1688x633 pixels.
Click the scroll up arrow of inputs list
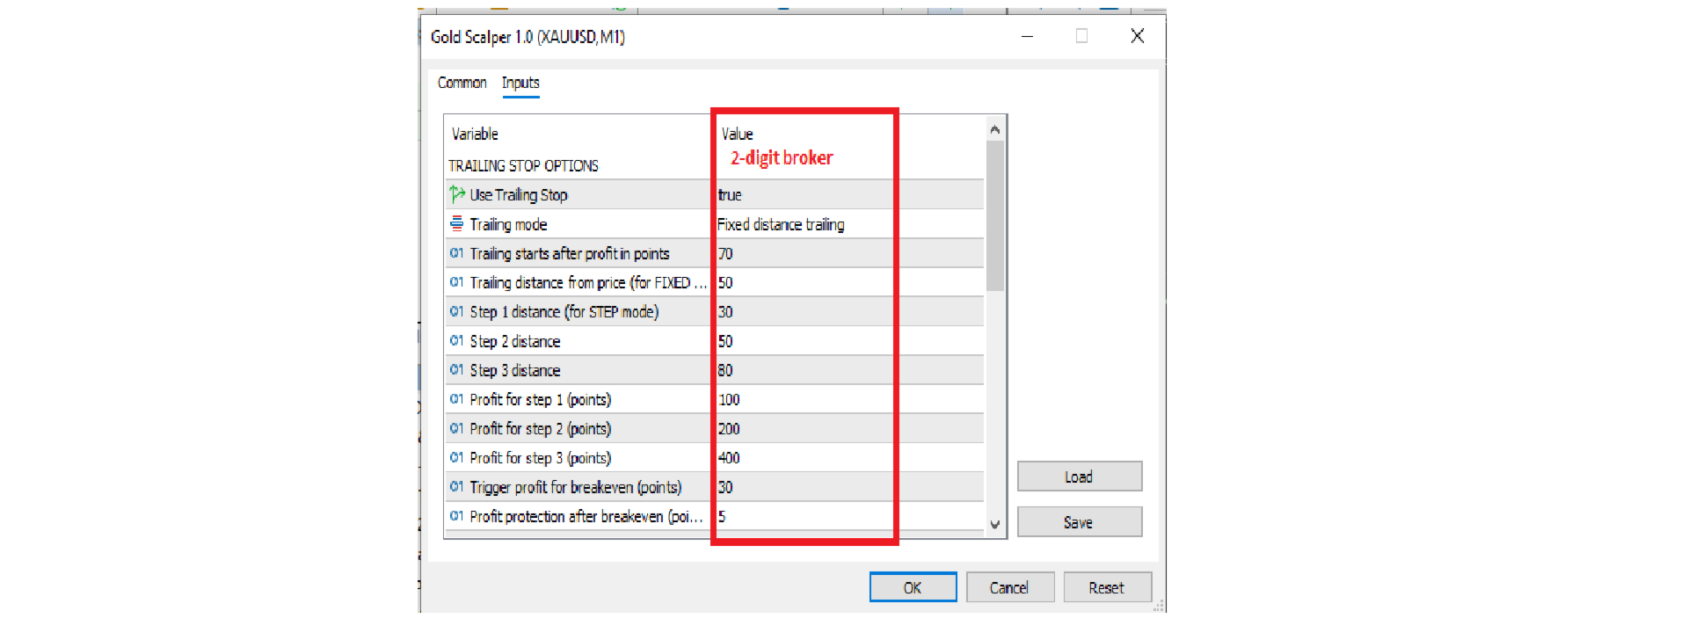(995, 129)
